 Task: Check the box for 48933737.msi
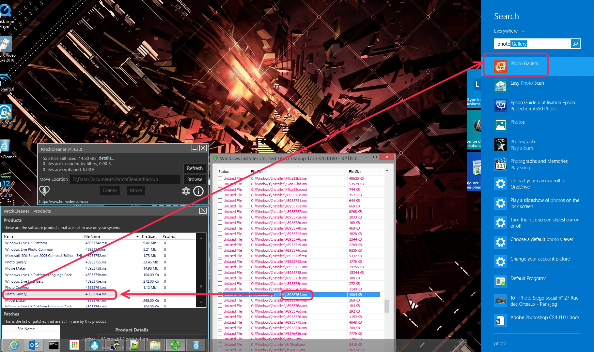tap(220, 212)
